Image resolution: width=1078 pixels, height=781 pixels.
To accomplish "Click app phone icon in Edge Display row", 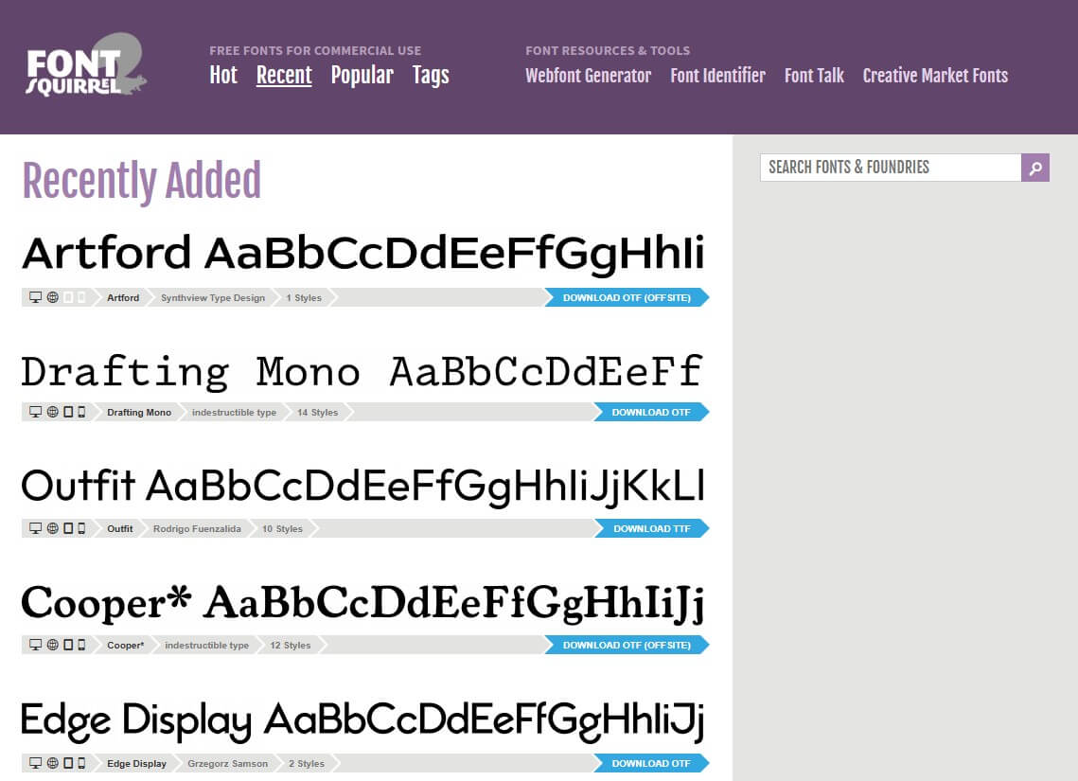I will [x=81, y=762].
